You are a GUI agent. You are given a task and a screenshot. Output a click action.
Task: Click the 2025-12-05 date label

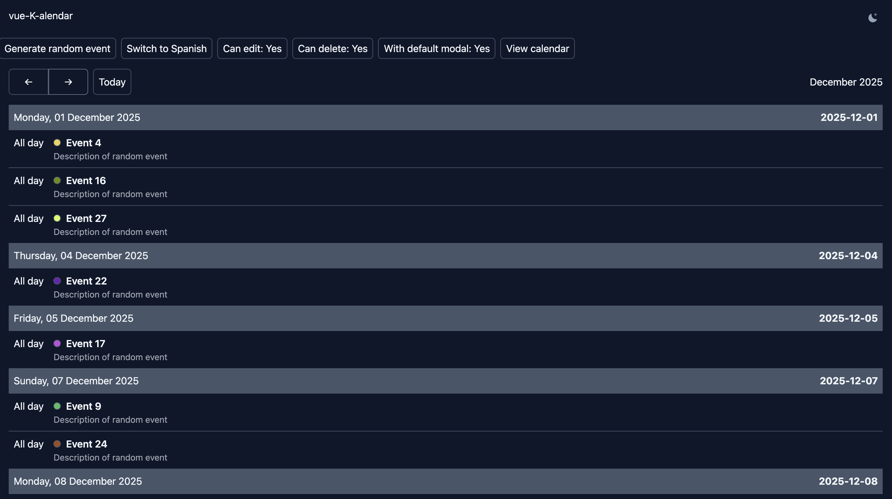coord(848,318)
